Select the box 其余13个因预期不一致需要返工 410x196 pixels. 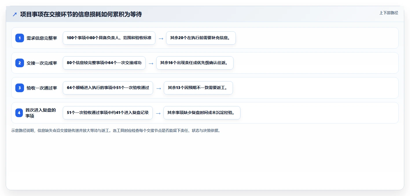(x=198, y=88)
